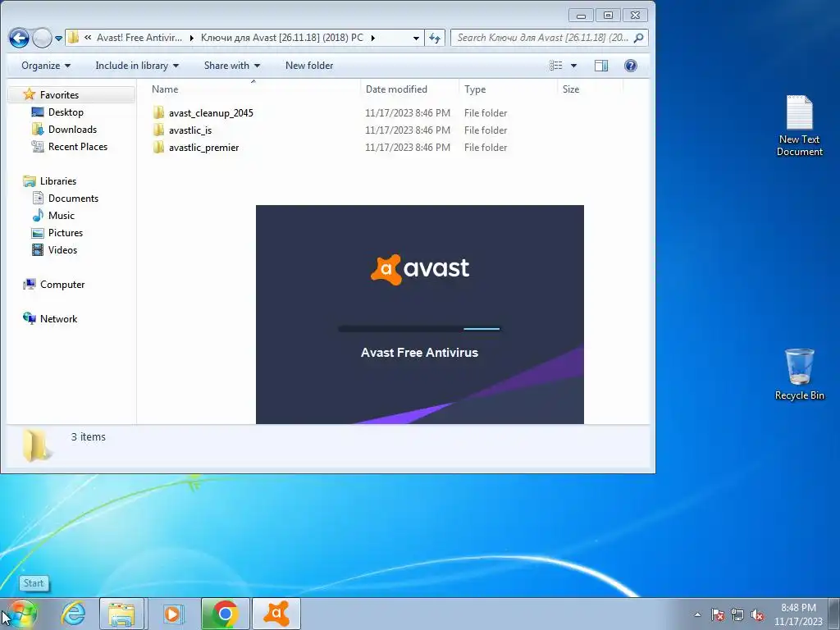Select the avastlic_is folder
This screenshot has width=840, height=630.
[190, 130]
